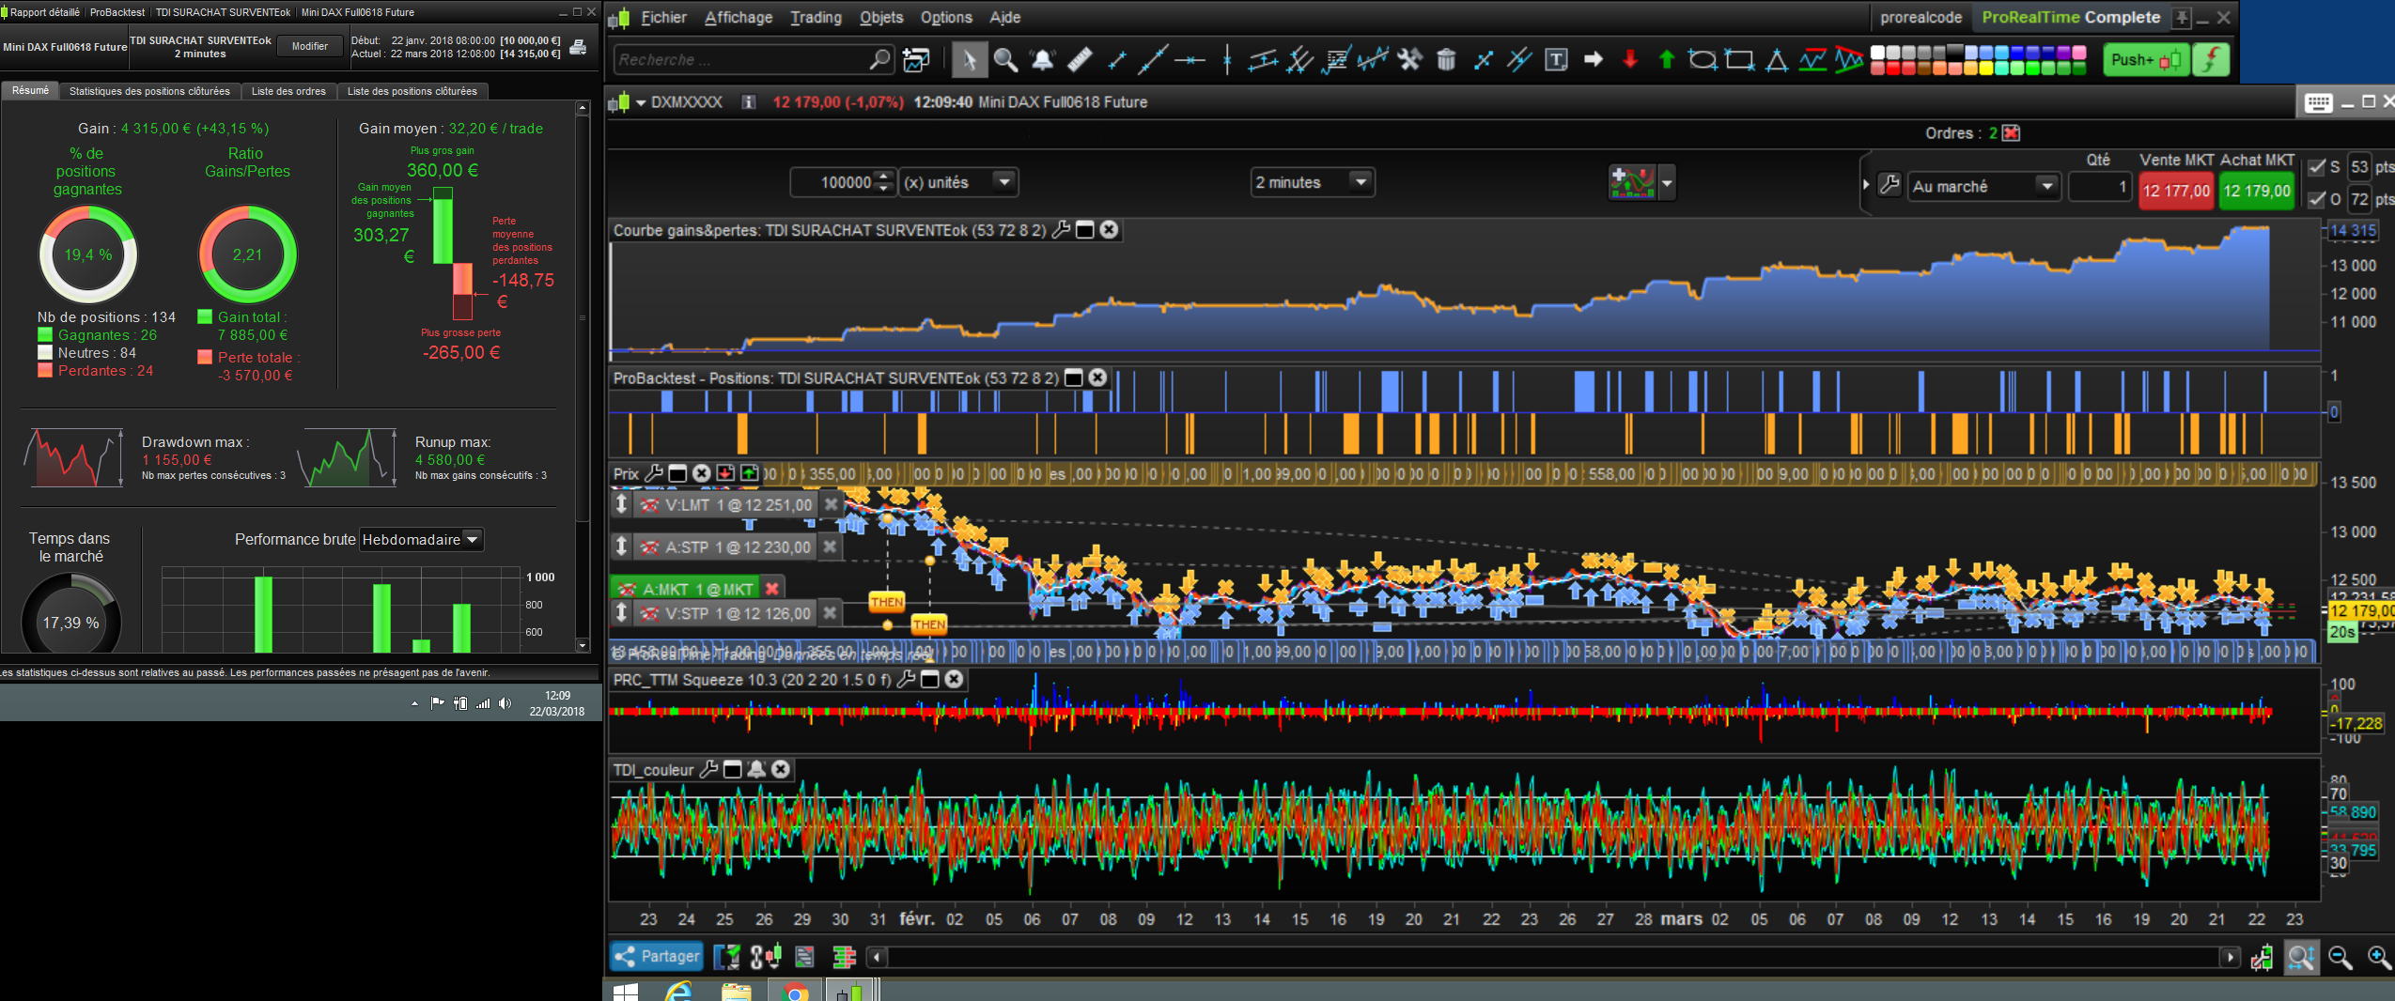Click the trash can delete-objects icon

(1446, 60)
